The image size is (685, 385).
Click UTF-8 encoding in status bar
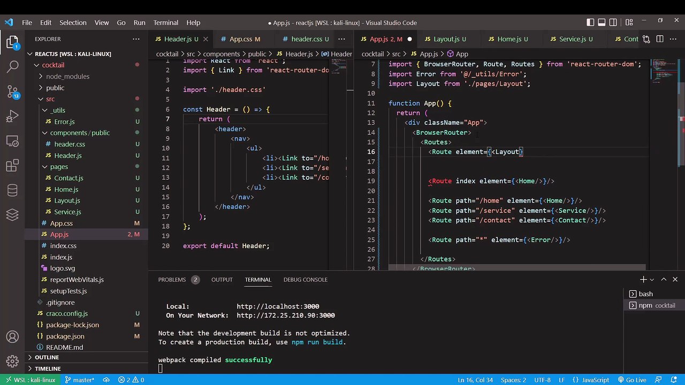542,380
